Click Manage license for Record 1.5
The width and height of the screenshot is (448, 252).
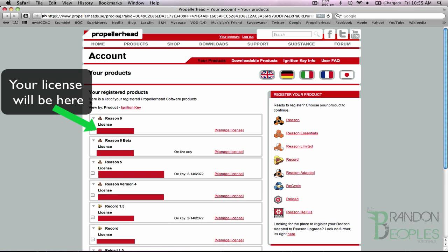229,218
